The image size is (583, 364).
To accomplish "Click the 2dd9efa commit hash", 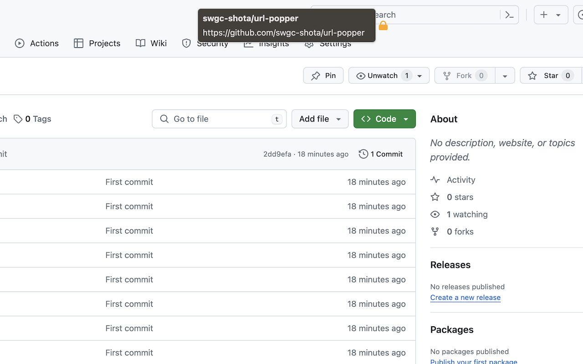I will click(277, 154).
